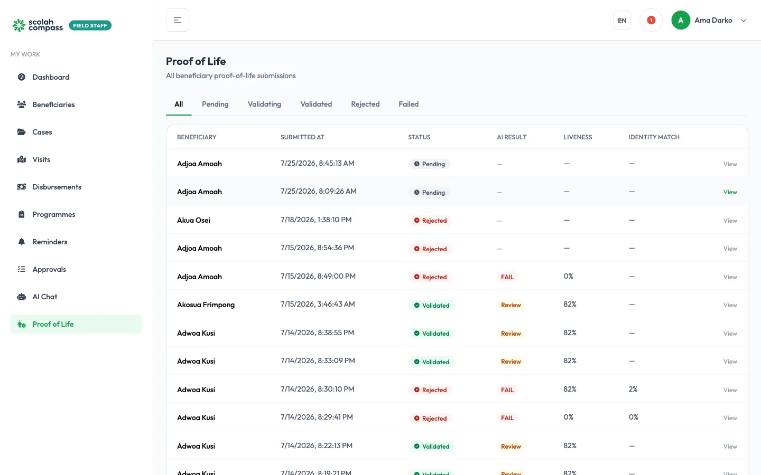
Task: Click the green A avatar circle
Action: (x=681, y=20)
